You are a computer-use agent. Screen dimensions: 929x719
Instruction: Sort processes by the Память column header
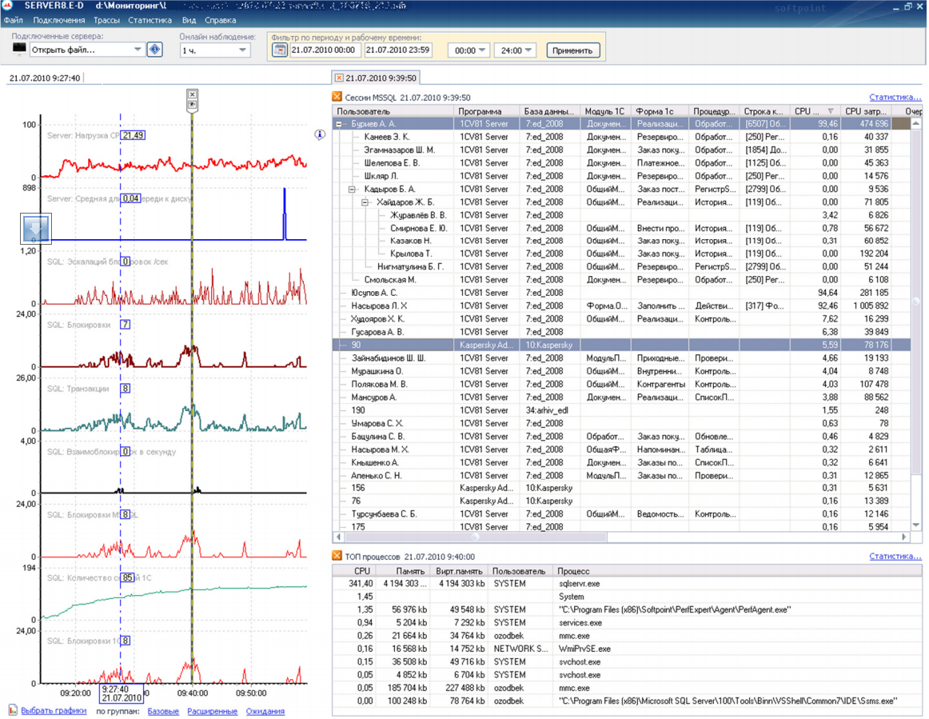[x=401, y=571]
